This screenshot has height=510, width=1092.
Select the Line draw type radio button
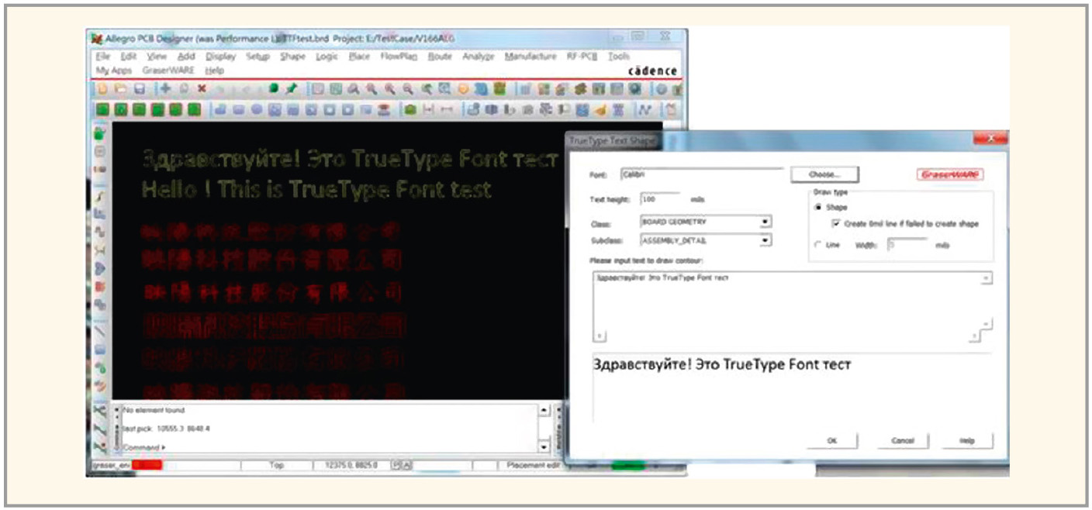[817, 245]
